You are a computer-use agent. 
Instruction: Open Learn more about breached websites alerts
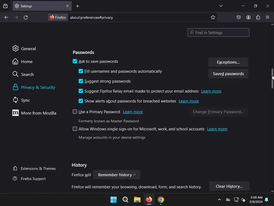tap(189, 101)
